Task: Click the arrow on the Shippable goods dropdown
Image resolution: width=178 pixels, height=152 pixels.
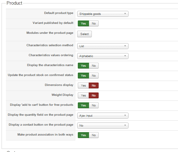Action: pyautogui.click(x=125, y=14)
